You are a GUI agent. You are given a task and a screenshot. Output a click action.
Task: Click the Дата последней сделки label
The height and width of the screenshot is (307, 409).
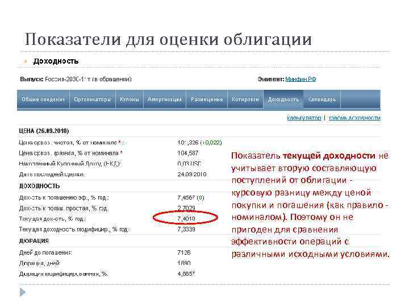(x=52, y=174)
